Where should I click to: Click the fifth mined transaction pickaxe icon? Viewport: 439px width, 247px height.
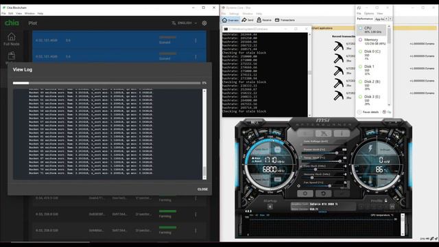point(338,95)
